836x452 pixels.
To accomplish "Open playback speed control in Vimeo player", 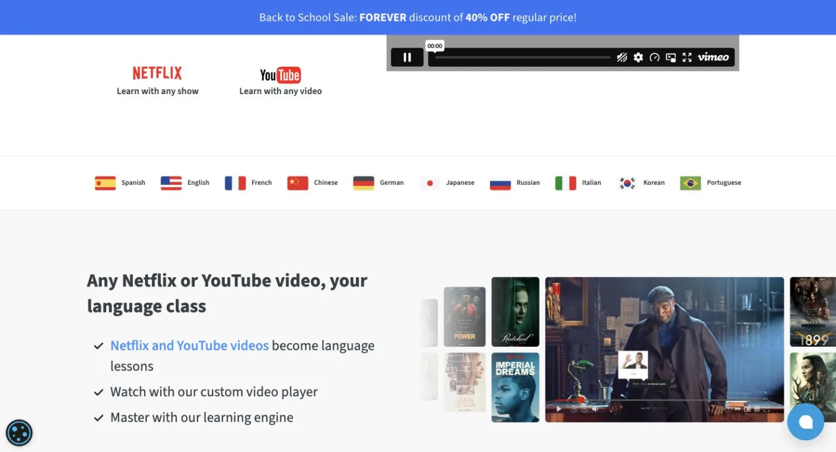I will click(x=654, y=57).
